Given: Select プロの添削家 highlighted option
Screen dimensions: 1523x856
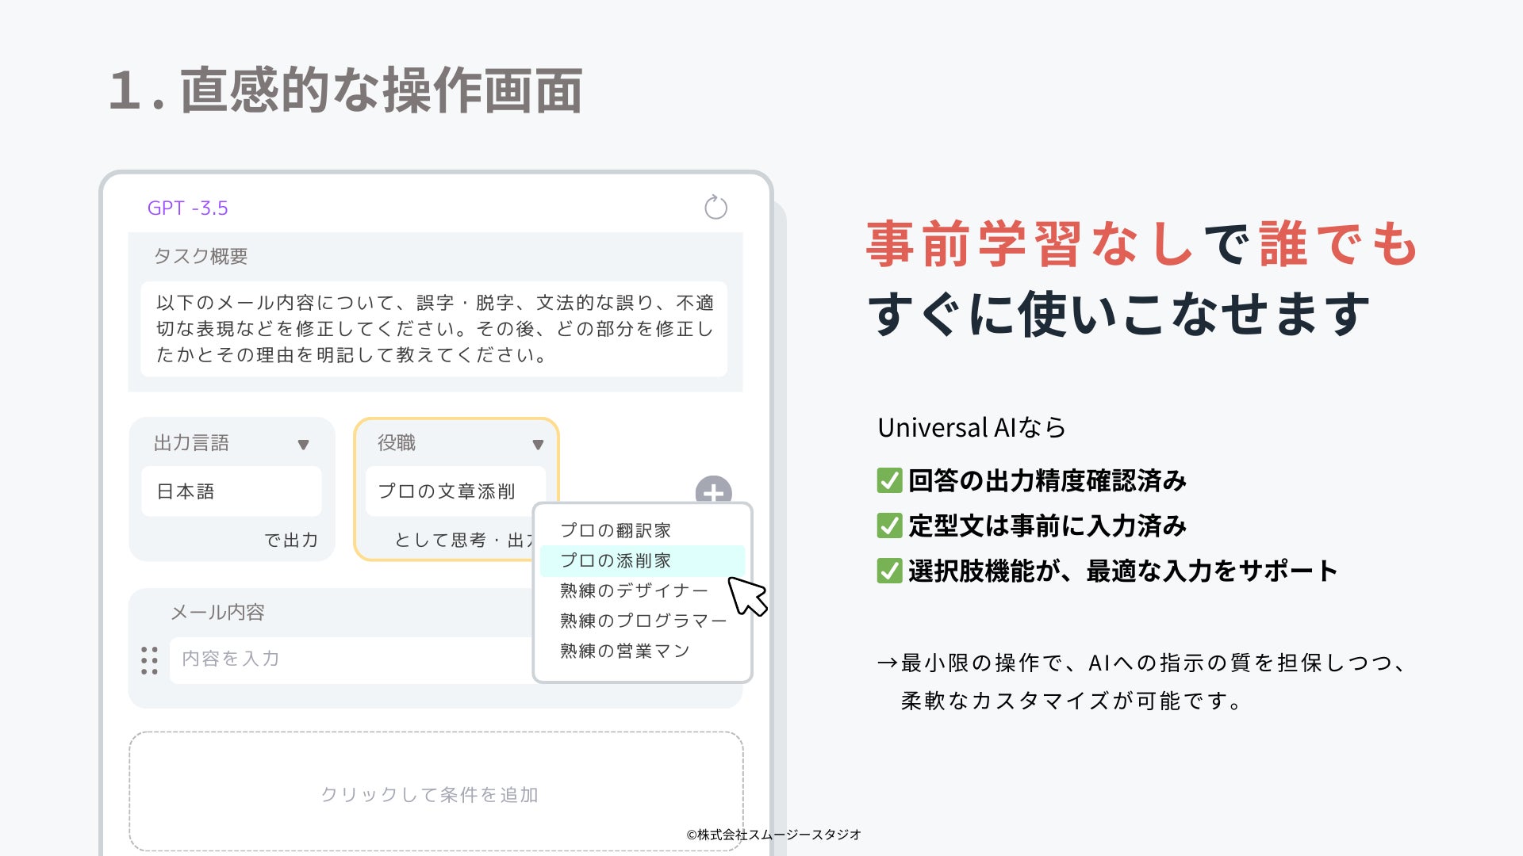Looking at the screenshot, I should coord(616,560).
